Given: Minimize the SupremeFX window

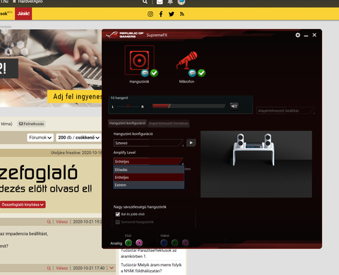Looking at the screenshot, I should [x=306, y=35].
